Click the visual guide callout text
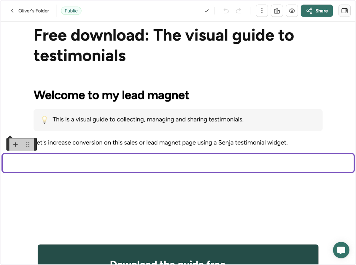Image resolution: width=356 pixels, height=265 pixels. 148,120
